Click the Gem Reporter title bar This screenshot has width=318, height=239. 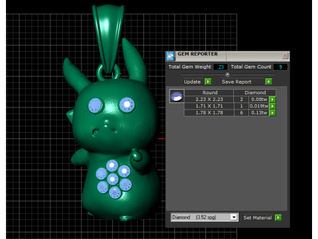point(227,56)
